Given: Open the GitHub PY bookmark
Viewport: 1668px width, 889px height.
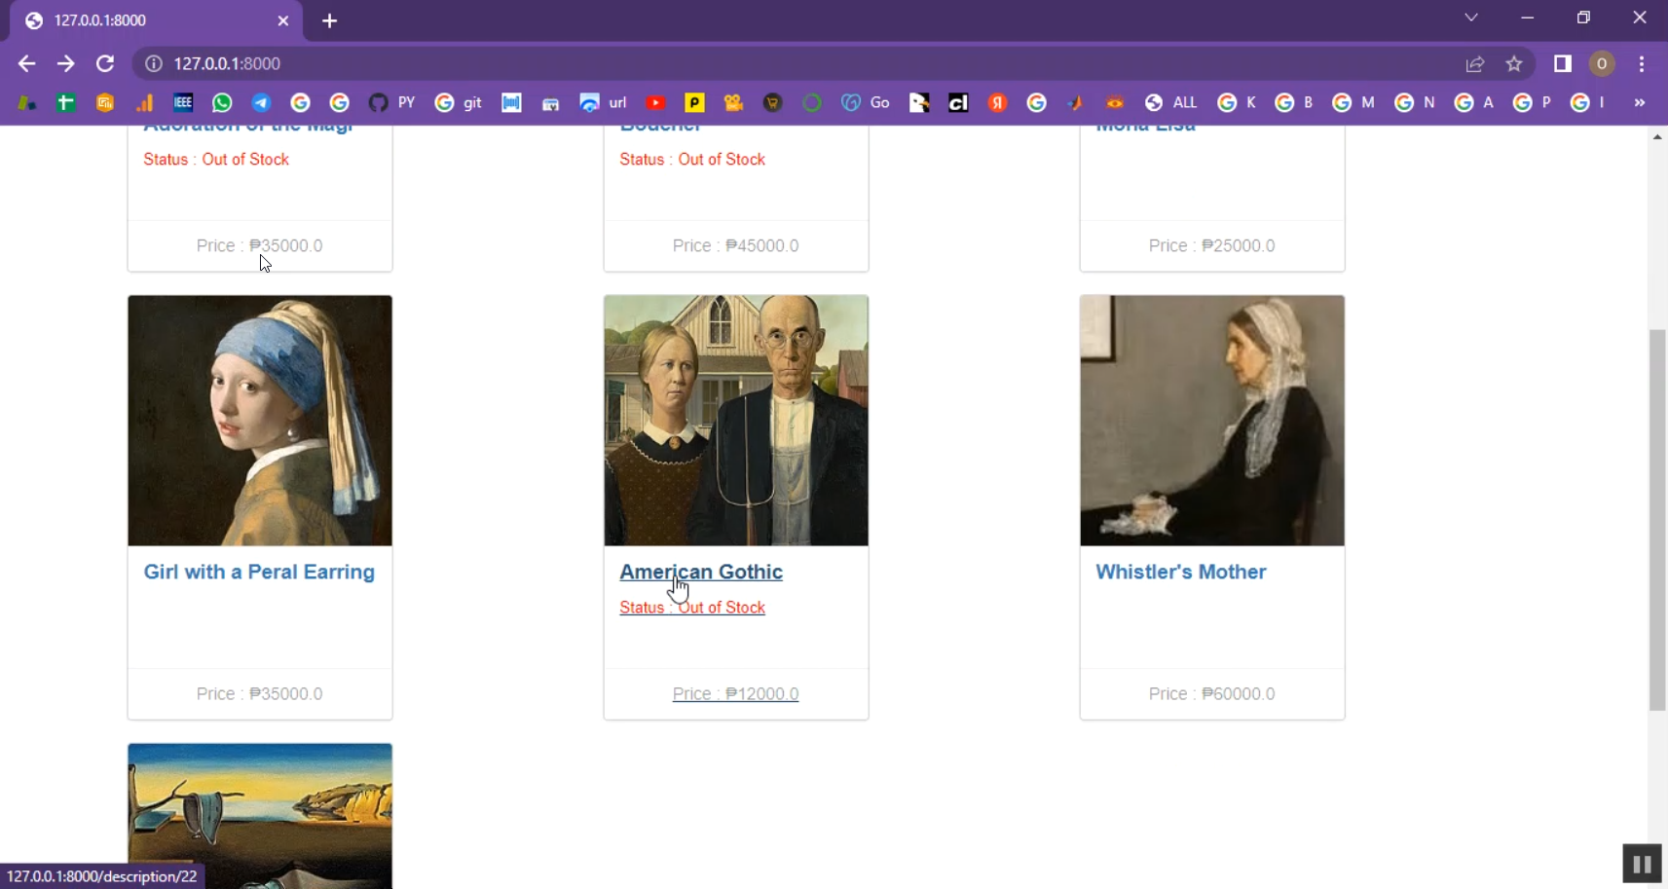Looking at the screenshot, I should tap(391, 102).
